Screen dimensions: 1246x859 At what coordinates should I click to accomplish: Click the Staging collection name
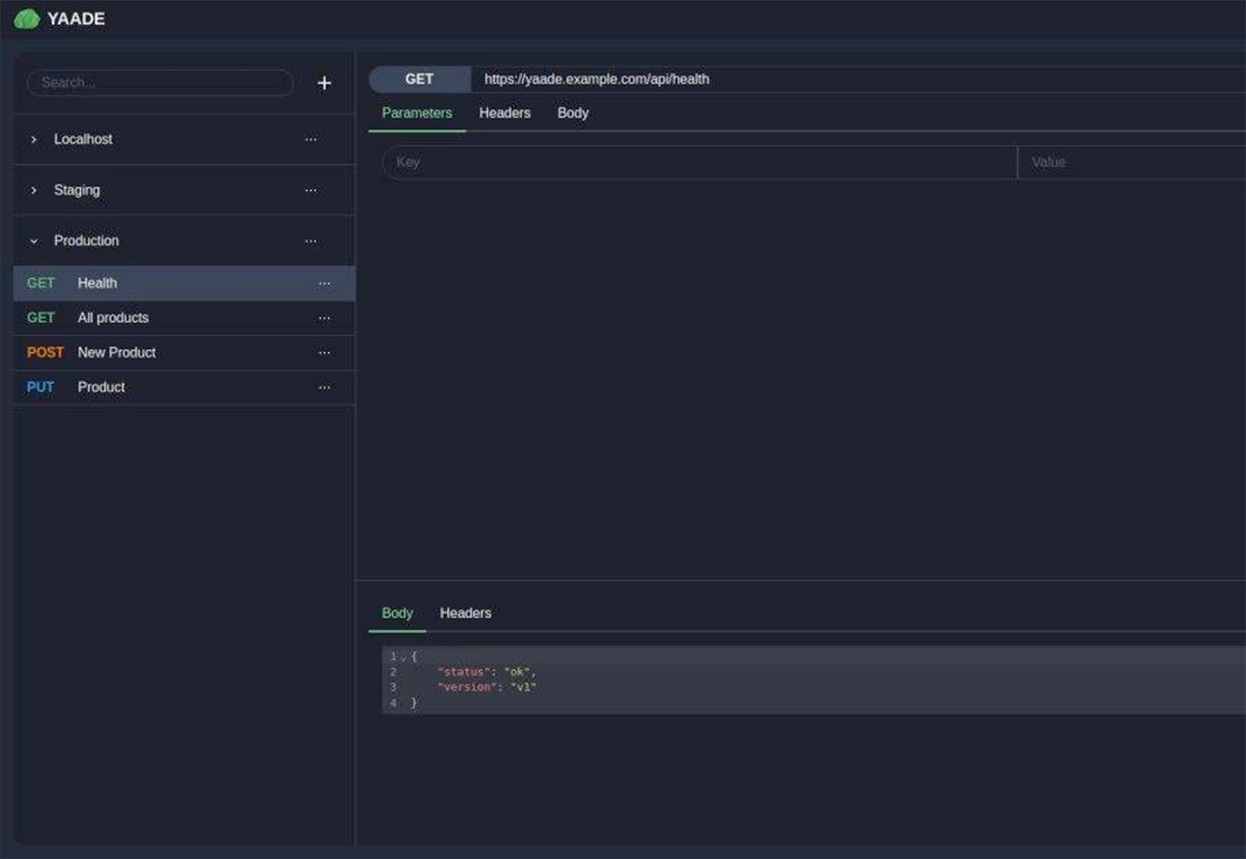77,191
